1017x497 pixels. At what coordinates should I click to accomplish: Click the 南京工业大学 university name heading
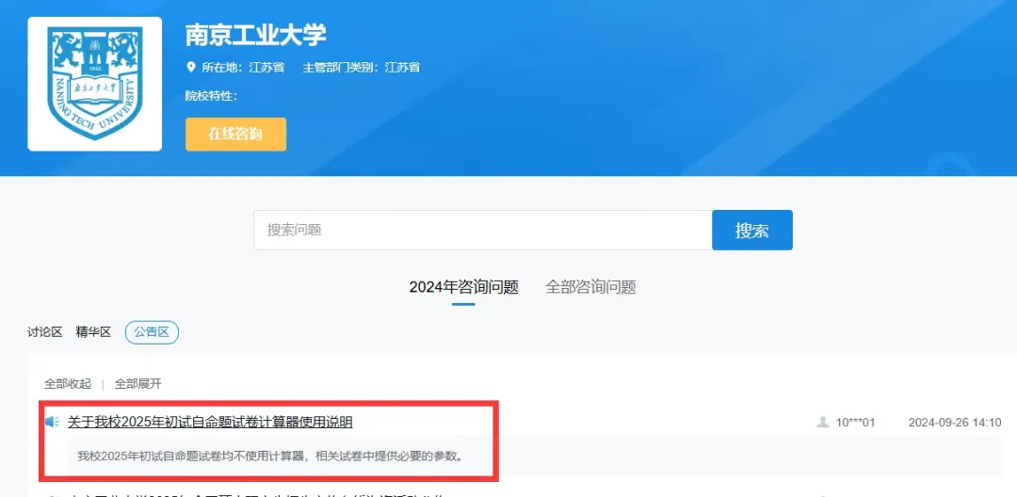[255, 35]
